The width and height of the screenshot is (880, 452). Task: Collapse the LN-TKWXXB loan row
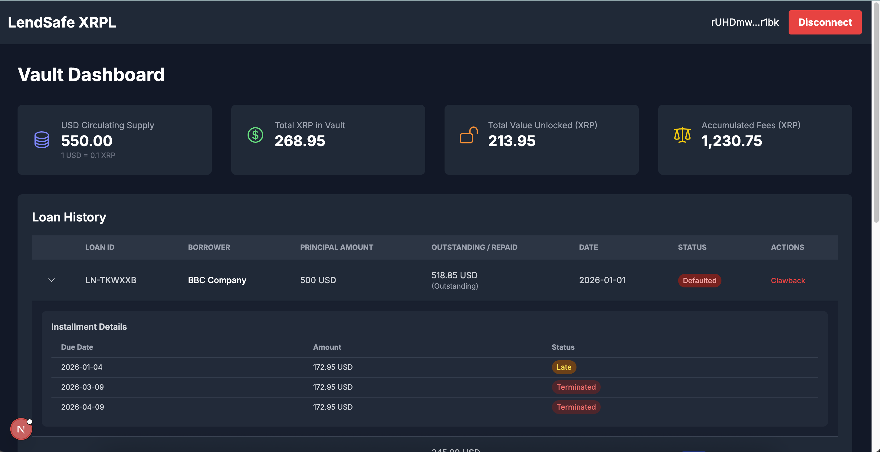tap(51, 280)
